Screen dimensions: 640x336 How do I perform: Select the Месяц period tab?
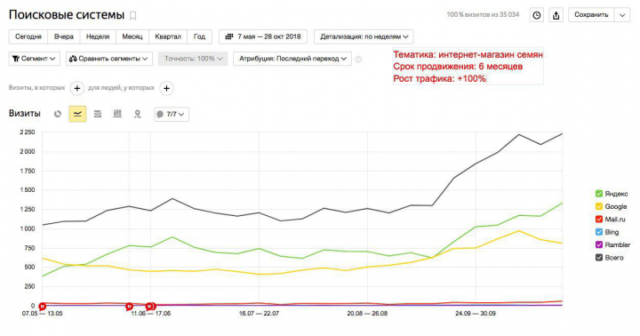pyautogui.click(x=132, y=36)
